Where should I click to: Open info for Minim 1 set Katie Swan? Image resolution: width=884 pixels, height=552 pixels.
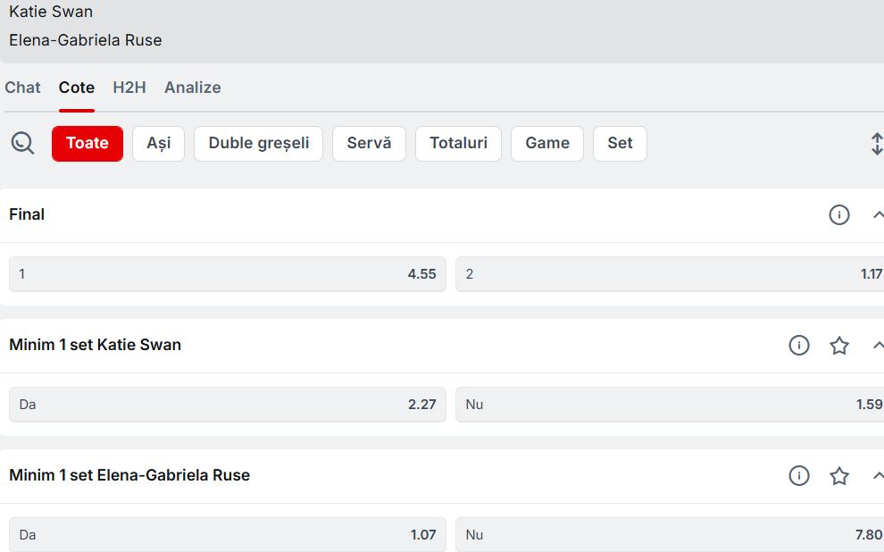tap(798, 346)
